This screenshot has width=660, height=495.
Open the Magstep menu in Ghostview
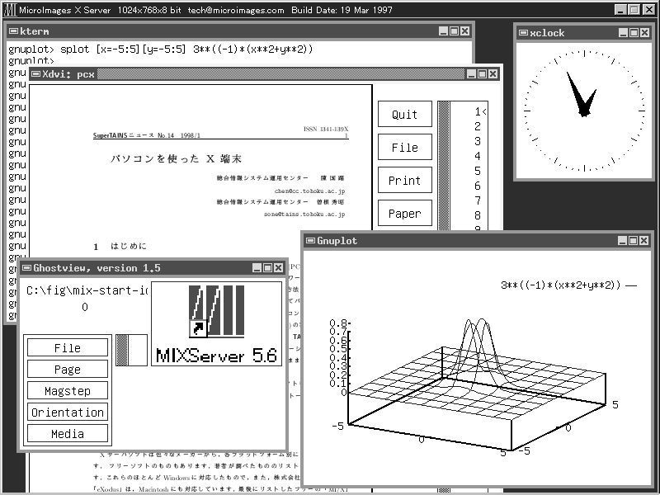tap(68, 390)
